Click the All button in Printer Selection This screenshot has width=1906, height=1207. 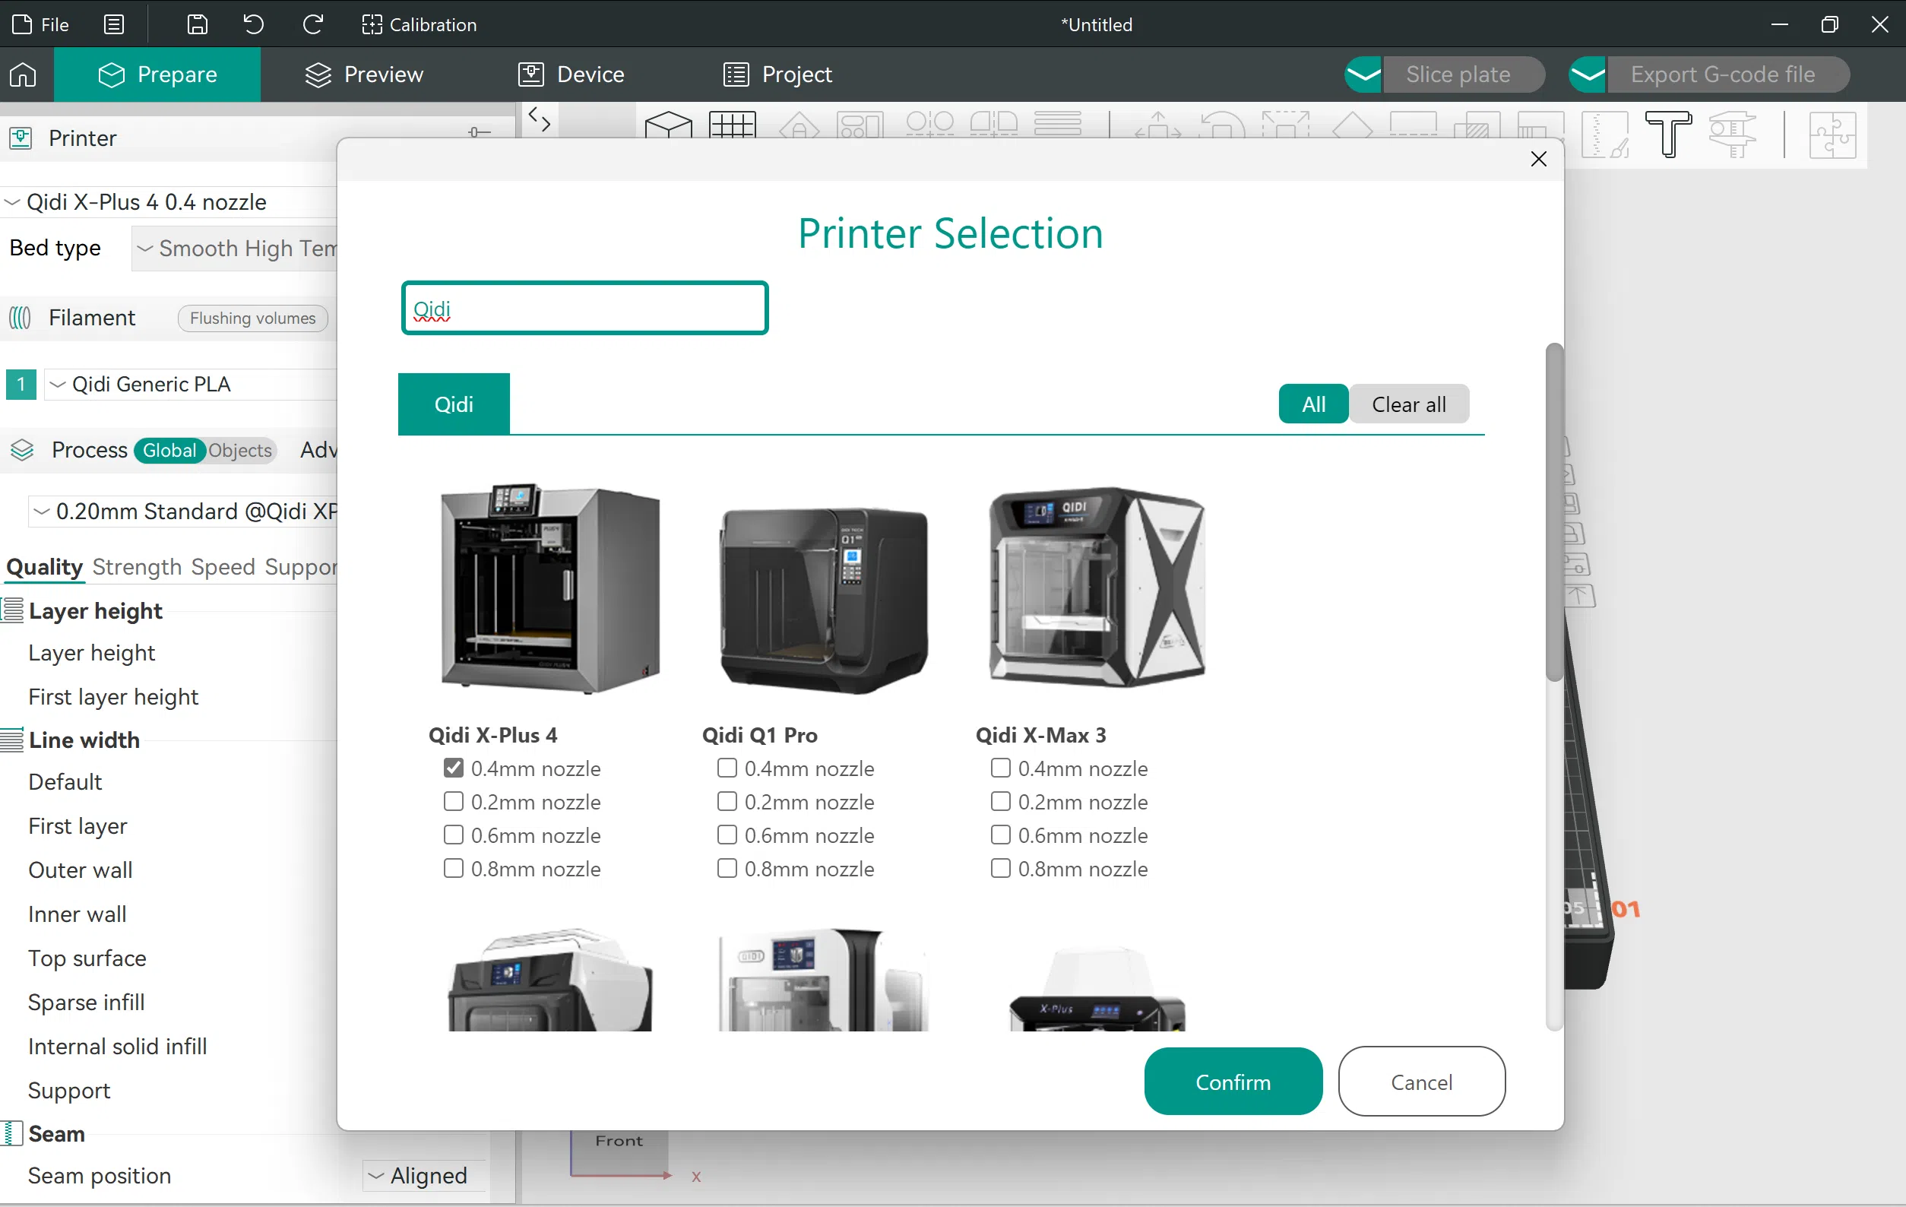tap(1313, 404)
